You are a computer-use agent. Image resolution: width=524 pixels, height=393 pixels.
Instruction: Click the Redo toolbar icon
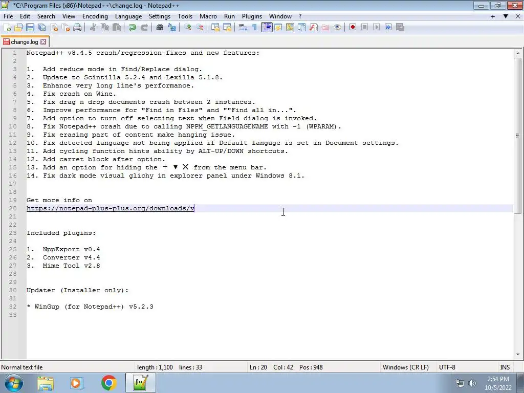pyautogui.click(x=144, y=28)
